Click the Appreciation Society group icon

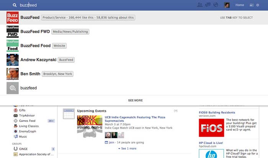pyautogui.click(x=16, y=154)
